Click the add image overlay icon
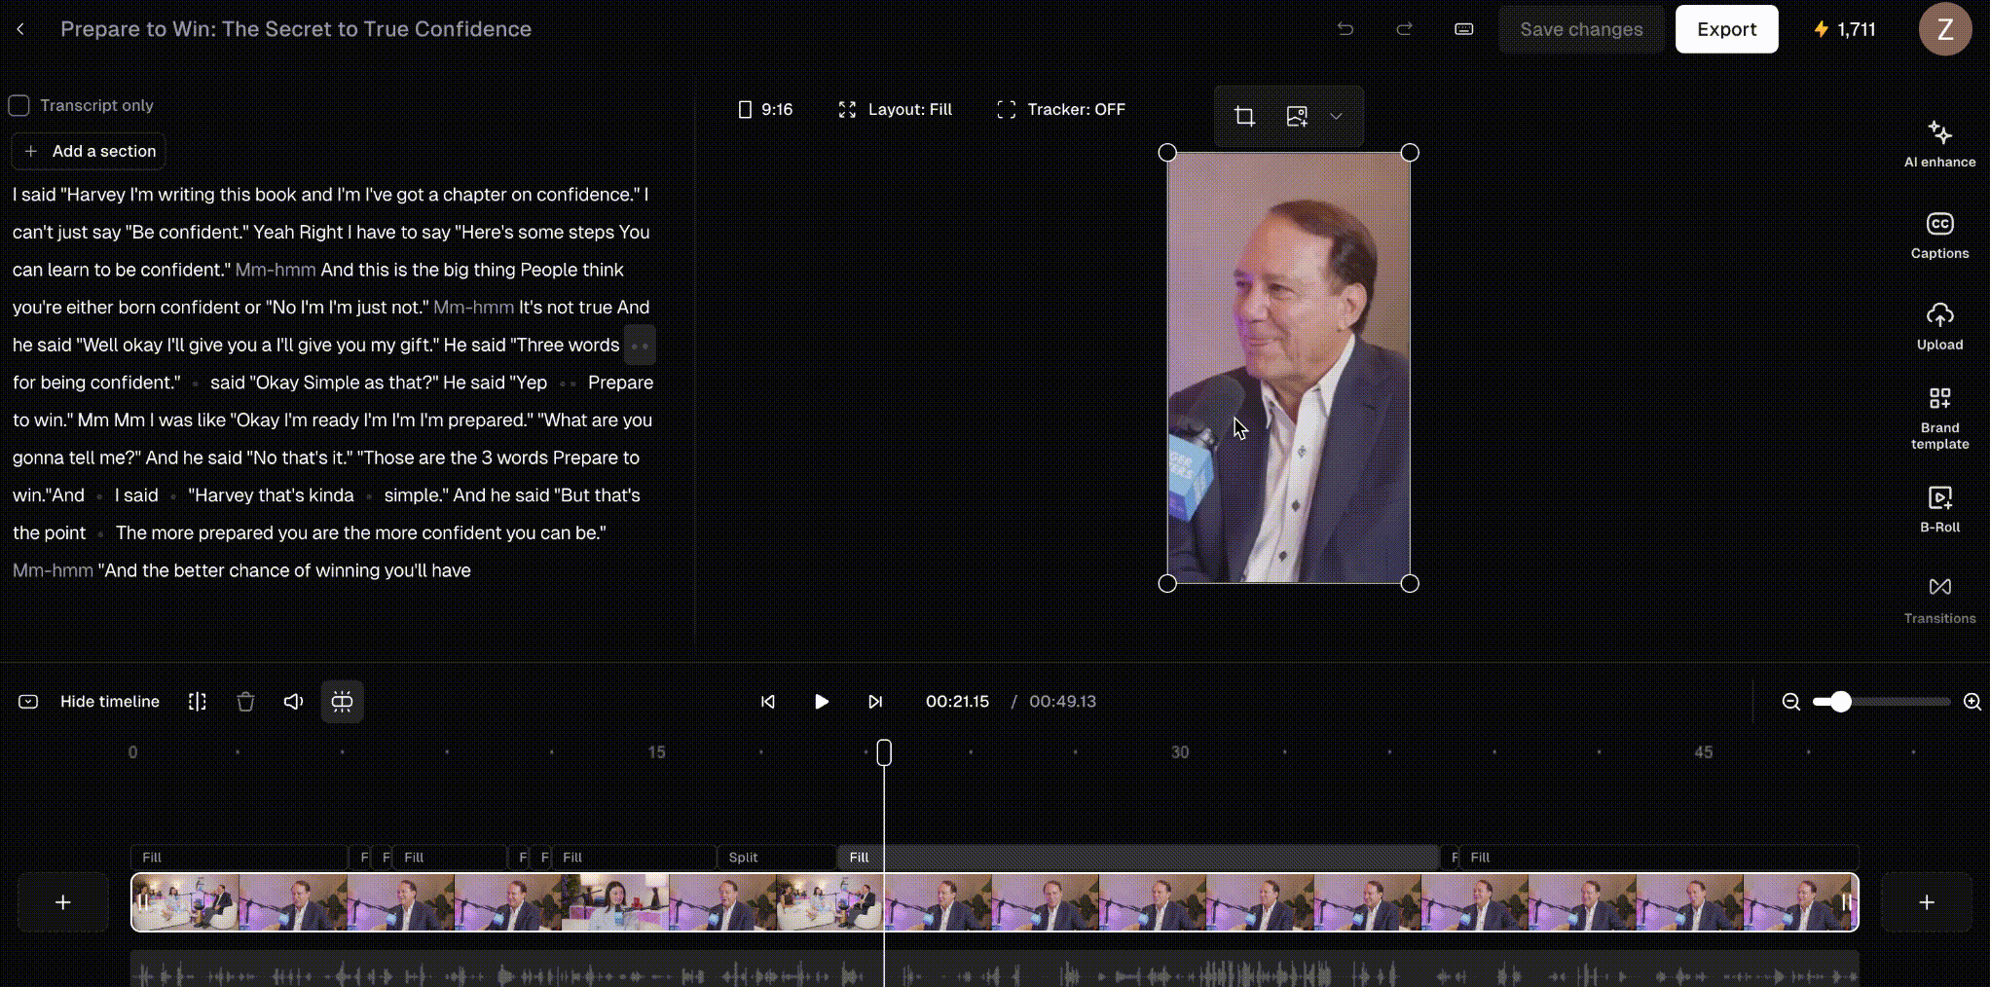 tap(1296, 116)
